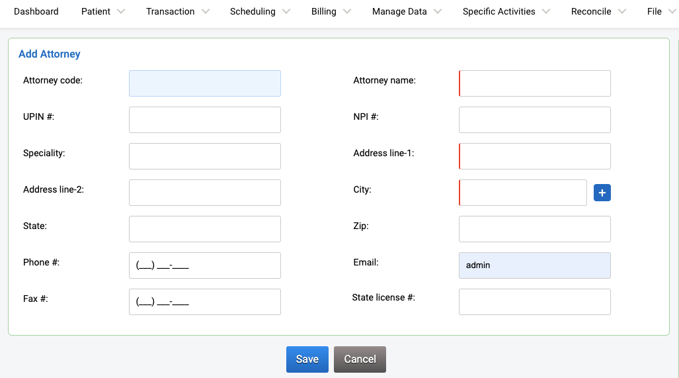This screenshot has width=679, height=378.
Task: Open the Billing dropdown chevron
Action: point(347,11)
